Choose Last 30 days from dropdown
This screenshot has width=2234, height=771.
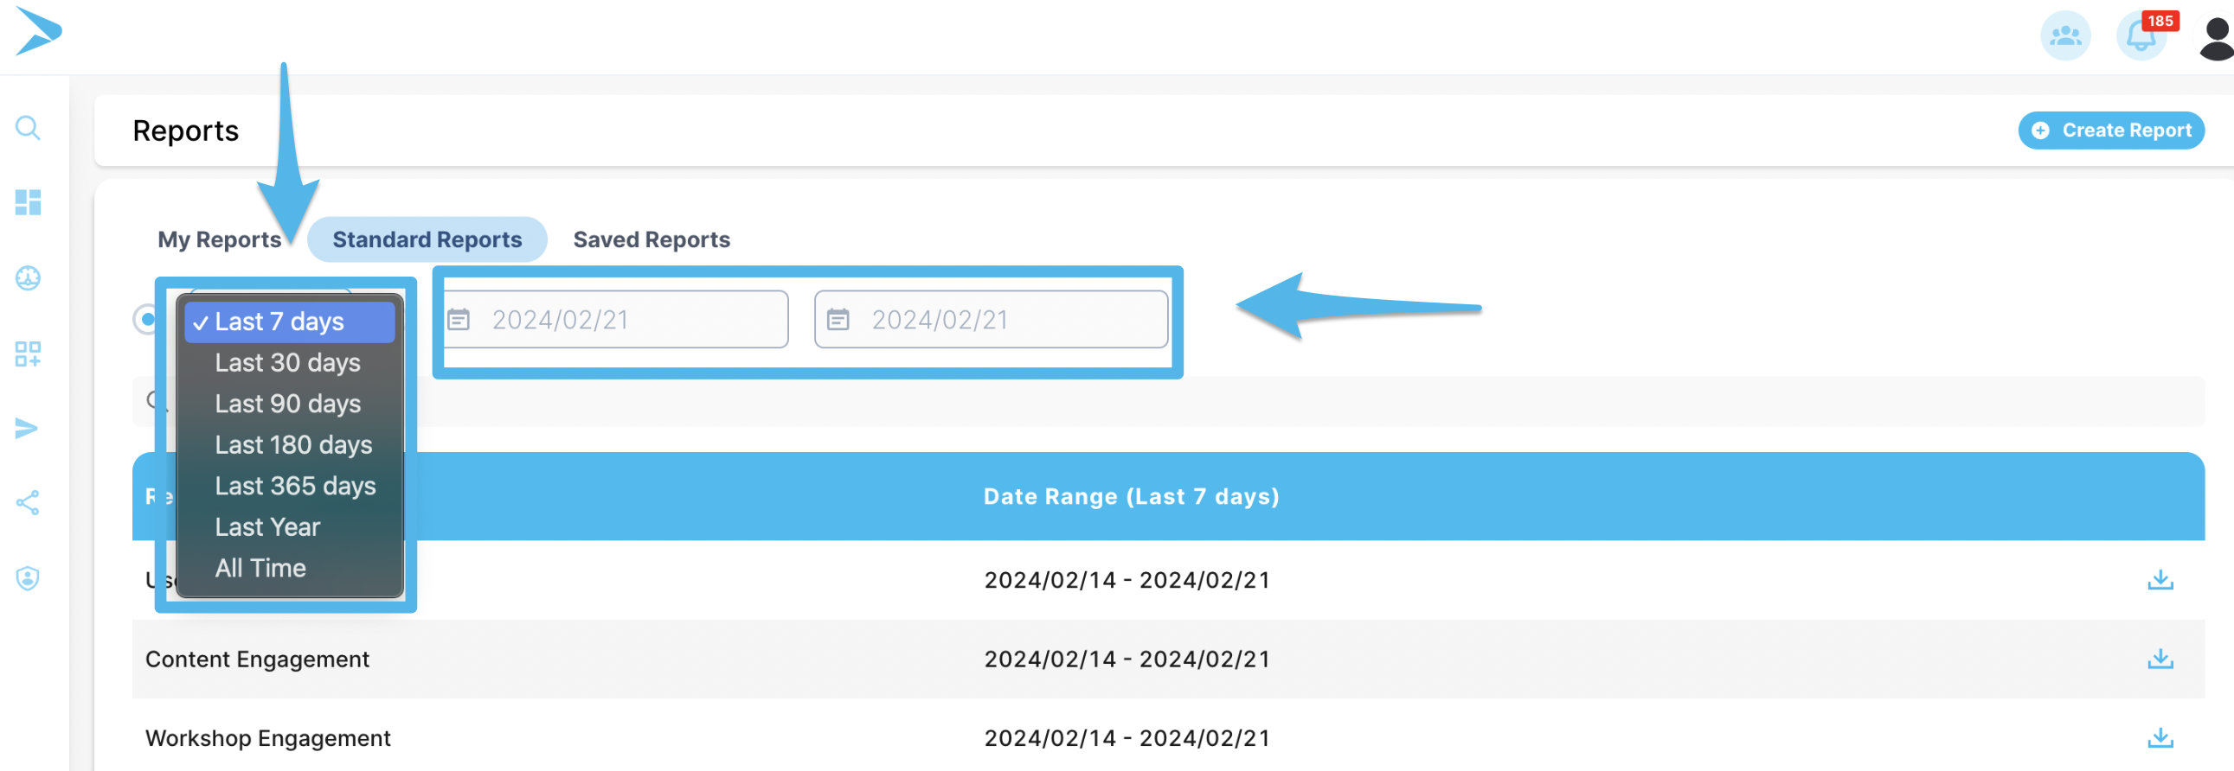(x=287, y=363)
